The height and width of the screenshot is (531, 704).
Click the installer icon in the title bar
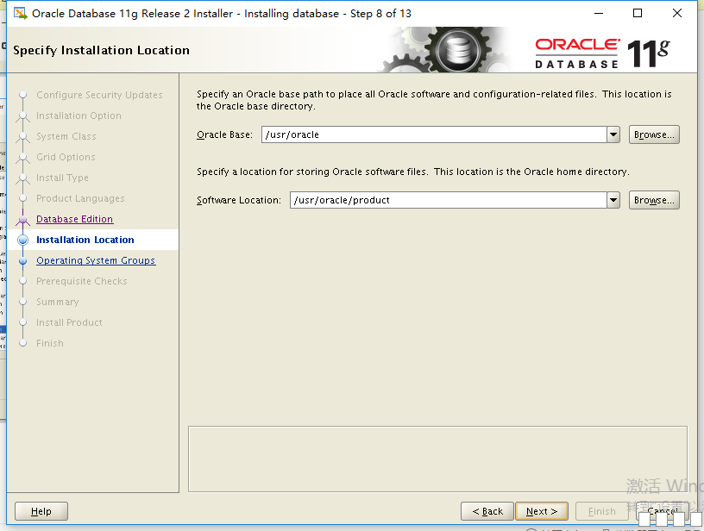(x=19, y=13)
